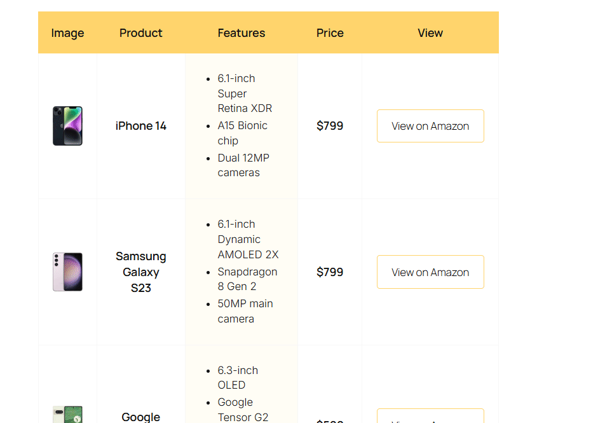Click the Product column header
612x423 pixels.
[x=140, y=33]
